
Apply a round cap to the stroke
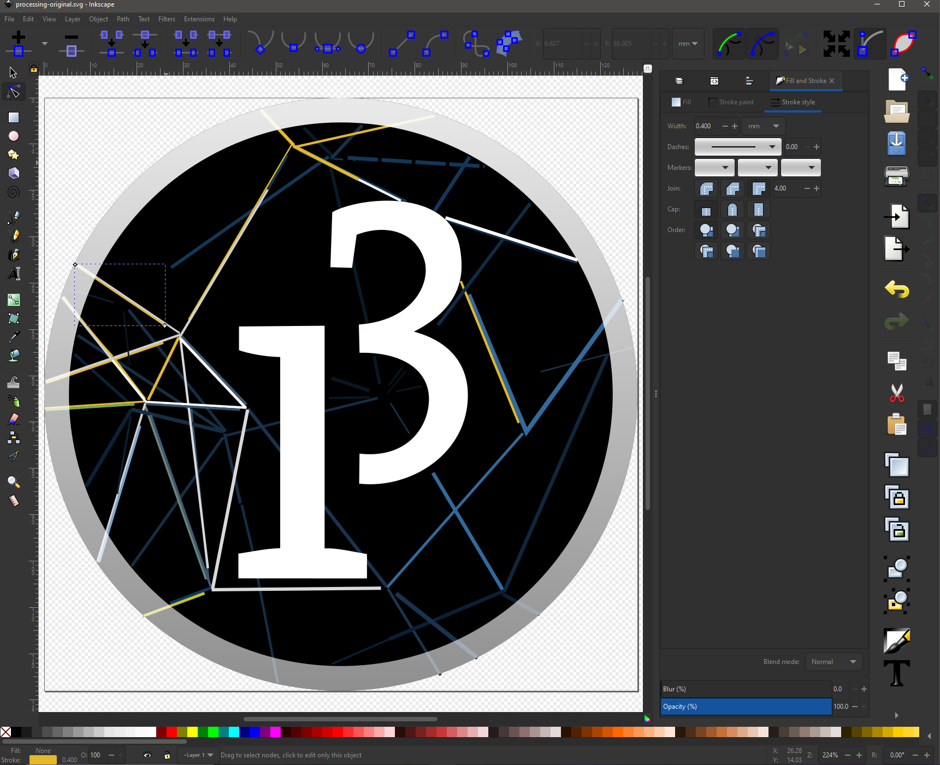[732, 209]
